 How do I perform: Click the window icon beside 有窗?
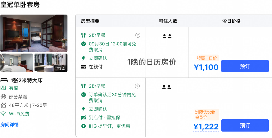(x=3, y=88)
